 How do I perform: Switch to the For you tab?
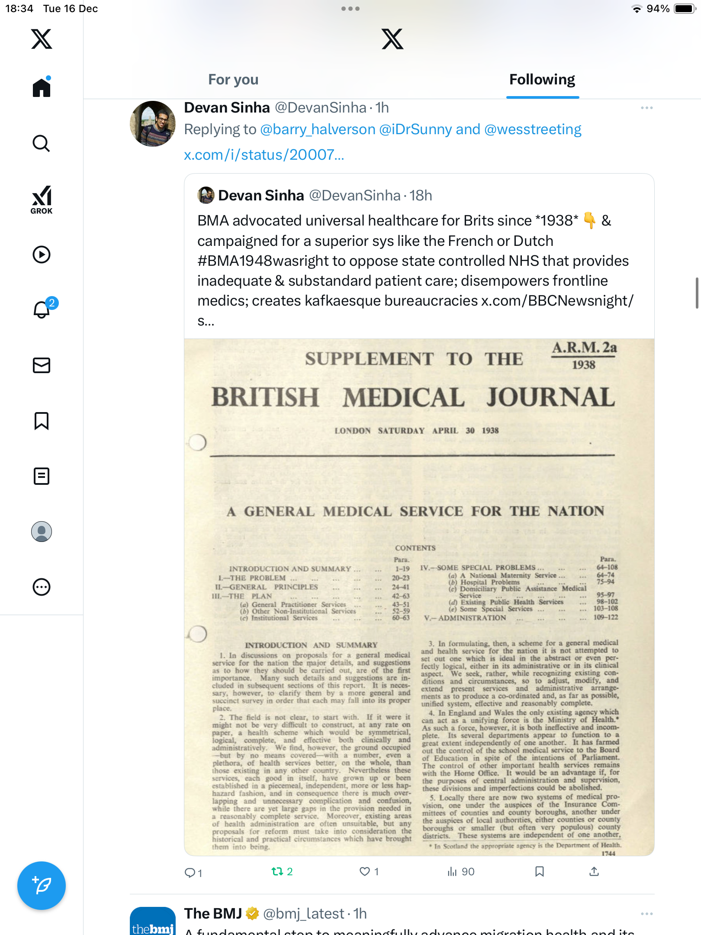[x=233, y=80]
